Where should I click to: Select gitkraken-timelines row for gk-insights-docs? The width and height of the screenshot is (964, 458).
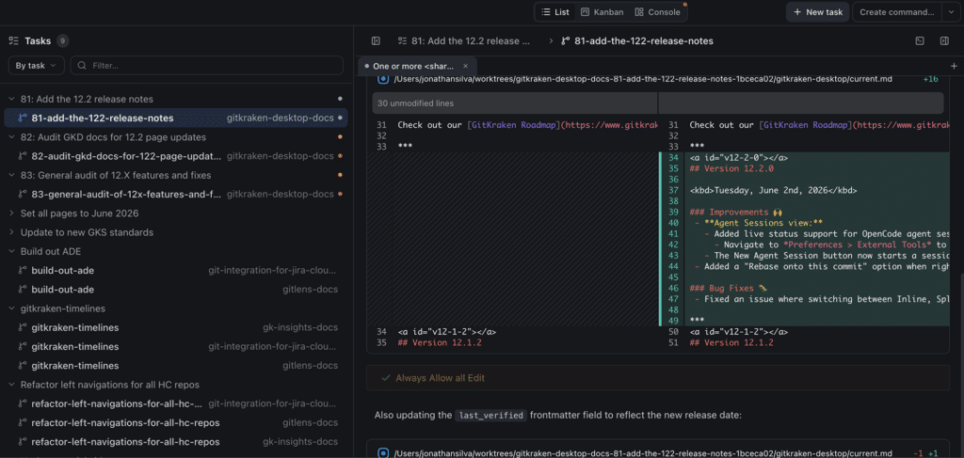pos(176,327)
